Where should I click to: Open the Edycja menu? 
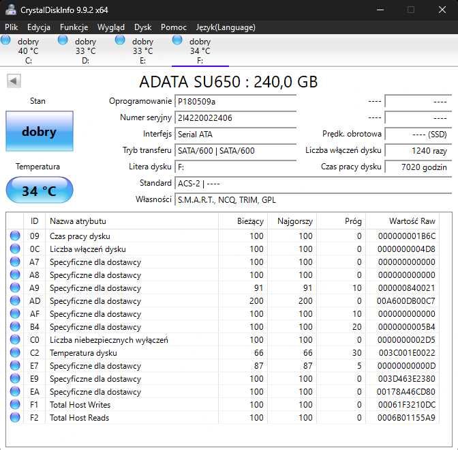[39, 27]
